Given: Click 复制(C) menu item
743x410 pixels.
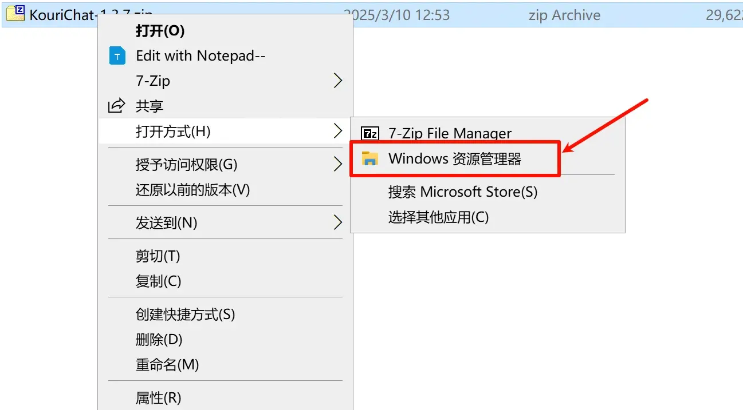Looking at the screenshot, I should 158,281.
